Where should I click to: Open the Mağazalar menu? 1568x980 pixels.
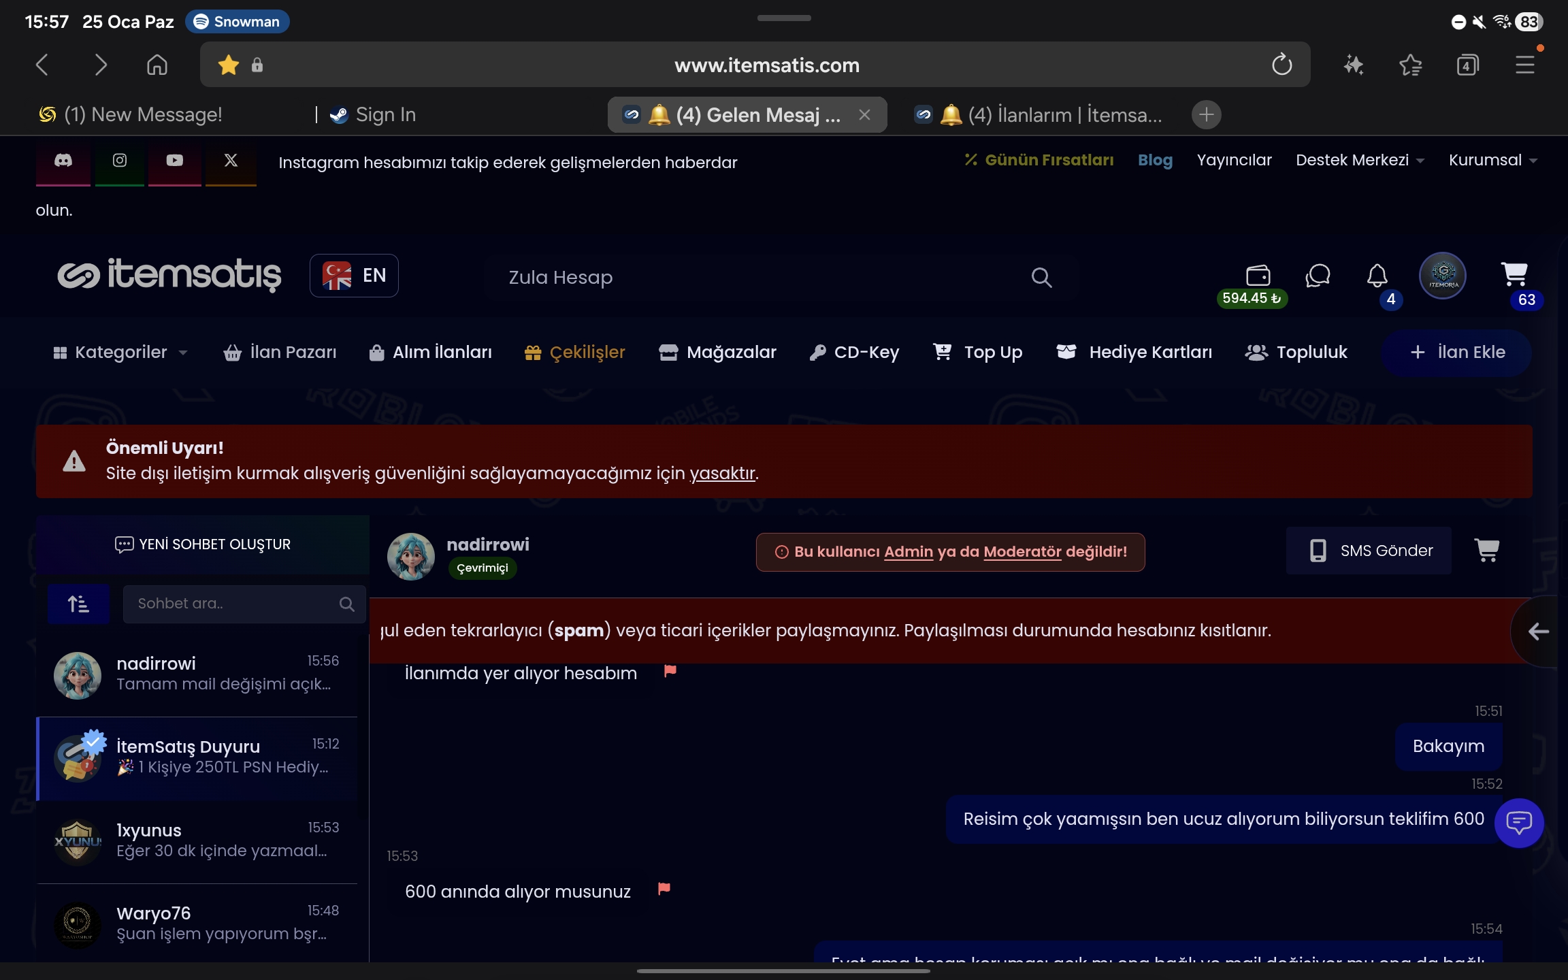pos(717,353)
